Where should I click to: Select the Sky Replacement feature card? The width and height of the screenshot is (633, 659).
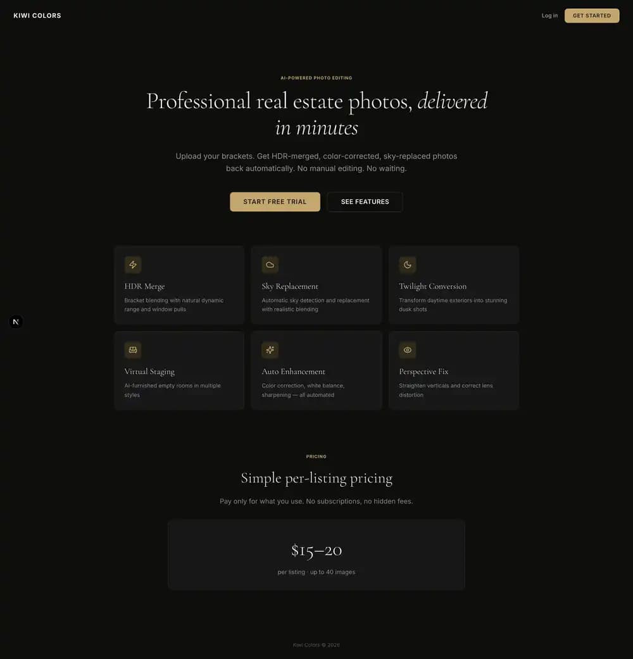click(x=316, y=284)
